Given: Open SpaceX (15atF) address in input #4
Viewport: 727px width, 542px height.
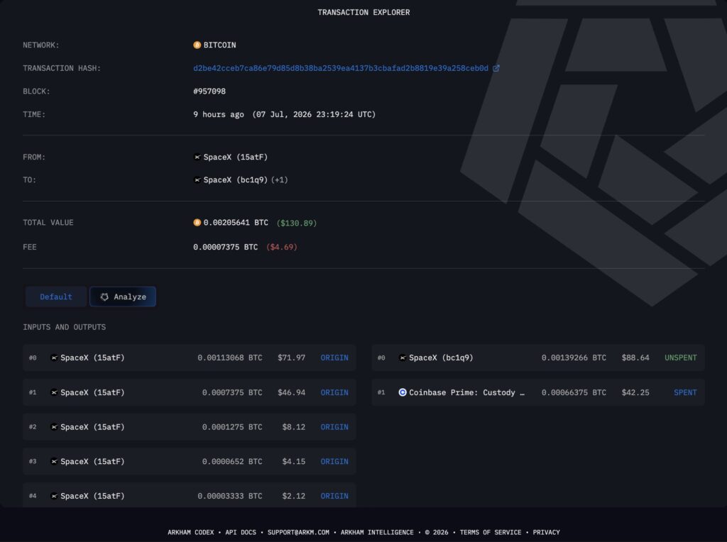Looking at the screenshot, I should [92, 496].
